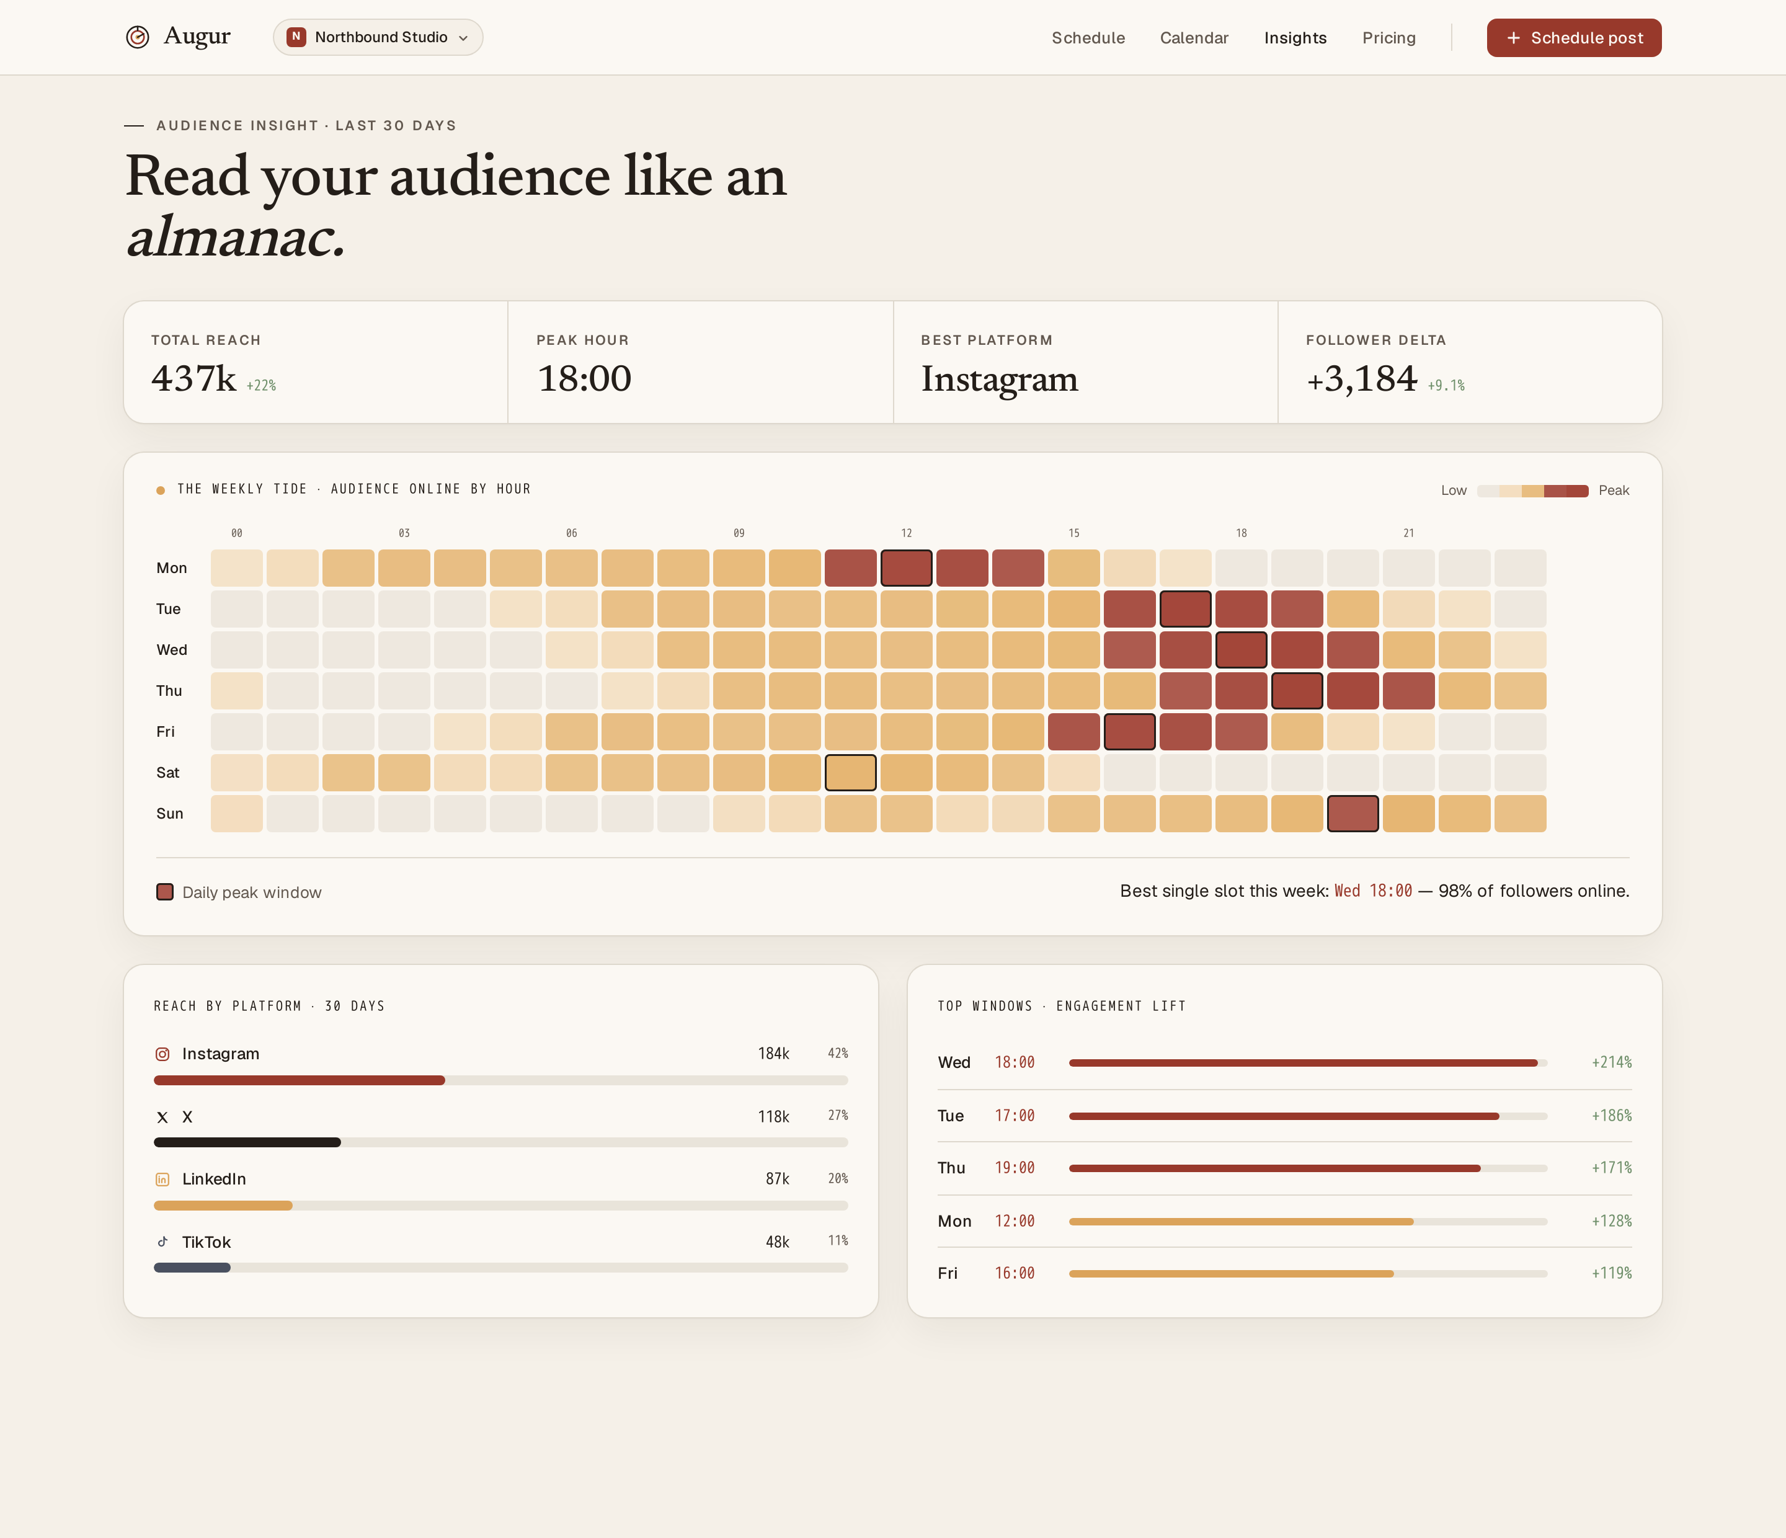The image size is (1786, 1538).
Task: Click the Instagram reach progress bar
Action: 501,1080
